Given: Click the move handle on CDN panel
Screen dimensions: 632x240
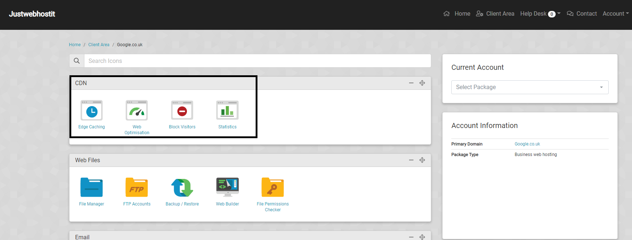Looking at the screenshot, I should pyautogui.click(x=422, y=83).
